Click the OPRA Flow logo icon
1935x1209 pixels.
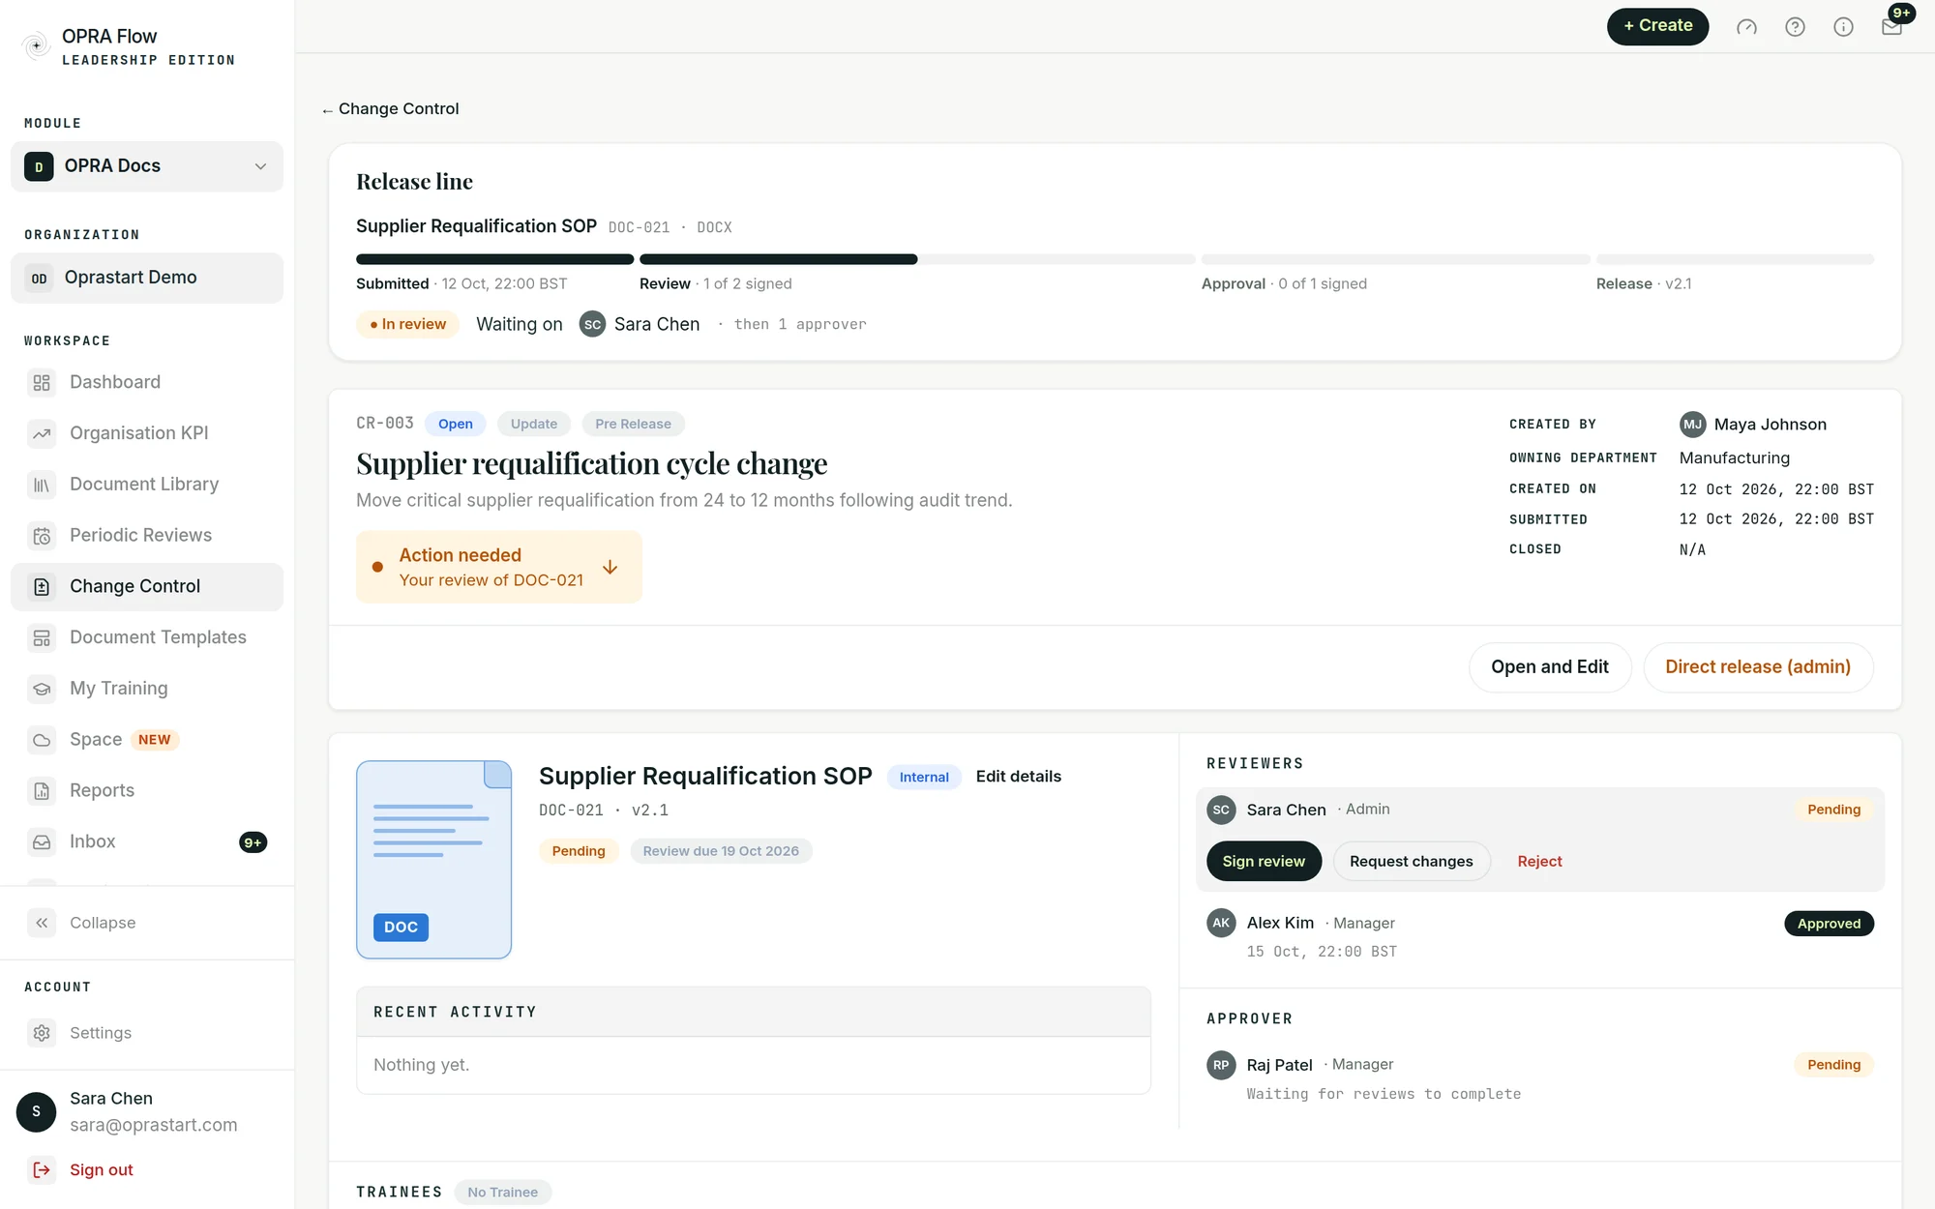[x=36, y=45]
